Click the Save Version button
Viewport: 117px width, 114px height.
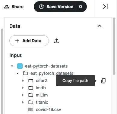(55, 7)
